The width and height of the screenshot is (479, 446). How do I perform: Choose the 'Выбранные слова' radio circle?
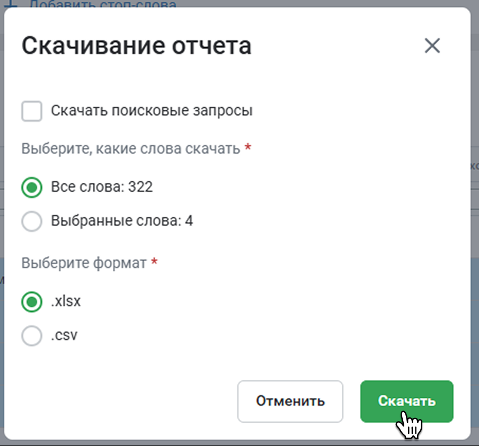click(32, 221)
